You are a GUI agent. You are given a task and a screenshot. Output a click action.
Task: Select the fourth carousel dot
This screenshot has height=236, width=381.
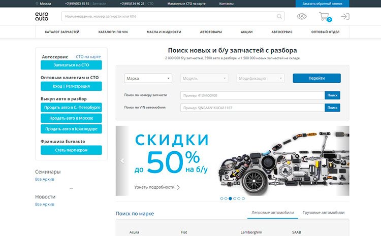click(x=235, y=198)
